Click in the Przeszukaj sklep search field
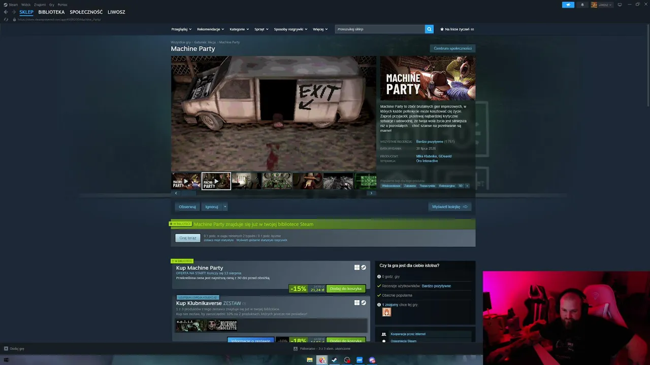 point(380,29)
